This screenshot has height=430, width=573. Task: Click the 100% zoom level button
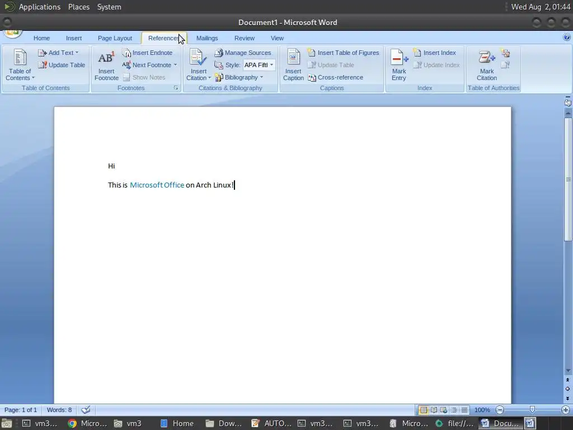coord(482,410)
